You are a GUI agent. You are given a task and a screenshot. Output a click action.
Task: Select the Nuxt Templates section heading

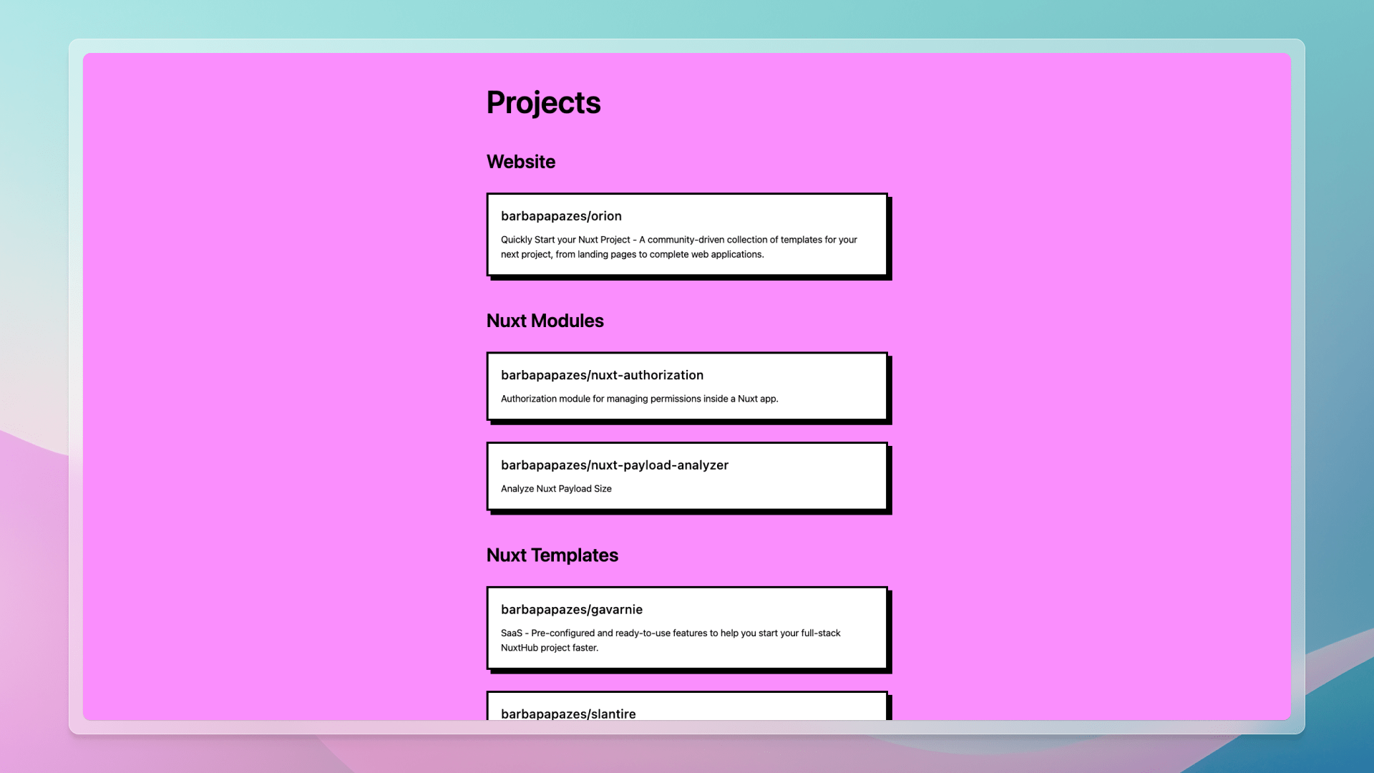click(x=552, y=555)
